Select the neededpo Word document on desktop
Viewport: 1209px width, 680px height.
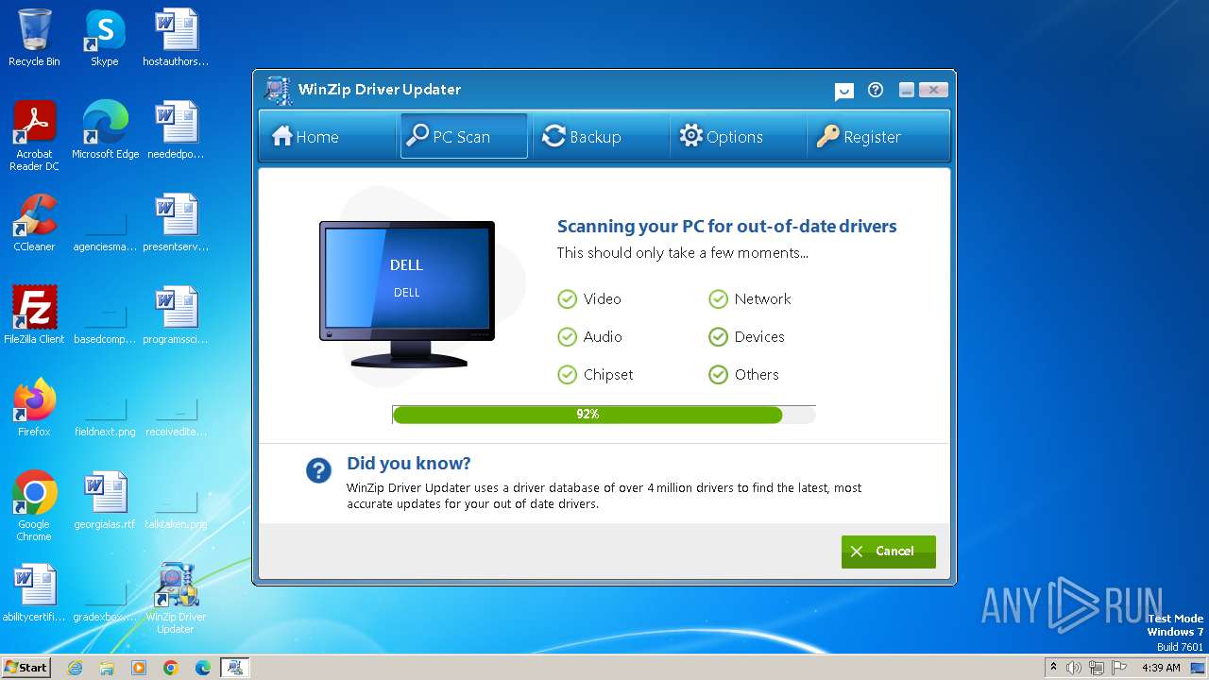(x=176, y=130)
